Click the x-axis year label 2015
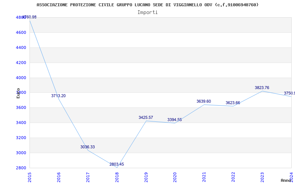This screenshot has height=184, width=295. 29,177
